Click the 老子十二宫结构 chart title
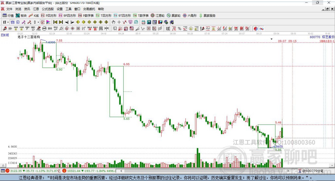 (x=29, y=37)
